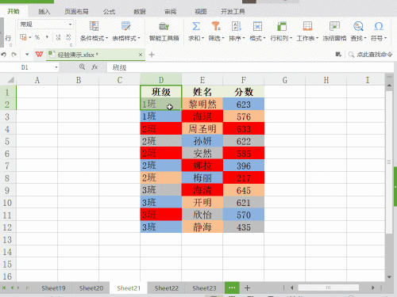Apply thousands separator comma style
Image resolution: width=397 pixels, height=297 pixels.
point(47,37)
